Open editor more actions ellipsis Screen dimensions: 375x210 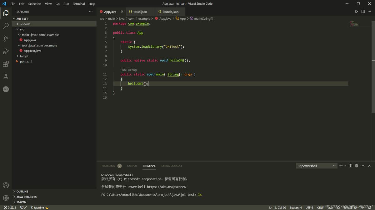(370, 12)
